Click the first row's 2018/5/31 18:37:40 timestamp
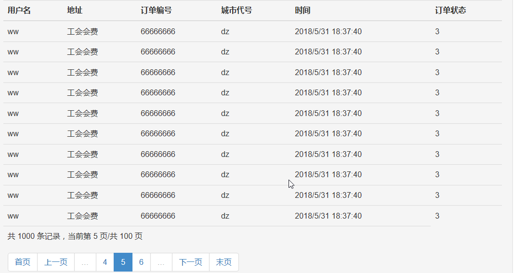526x273 pixels. (328, 31)
